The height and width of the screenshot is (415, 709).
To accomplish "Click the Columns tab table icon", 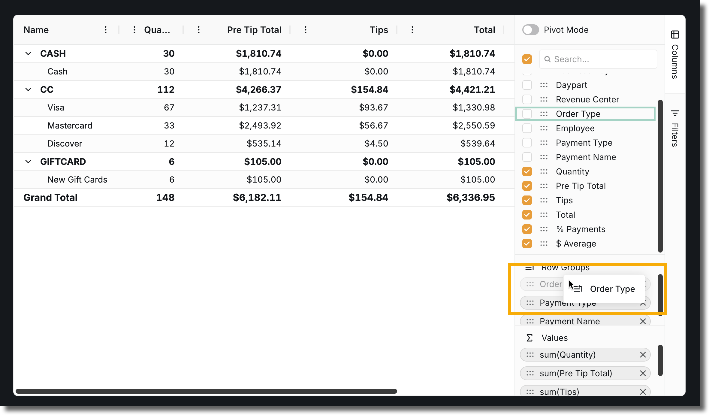I will pyautogui.click(x=675, y=35).
